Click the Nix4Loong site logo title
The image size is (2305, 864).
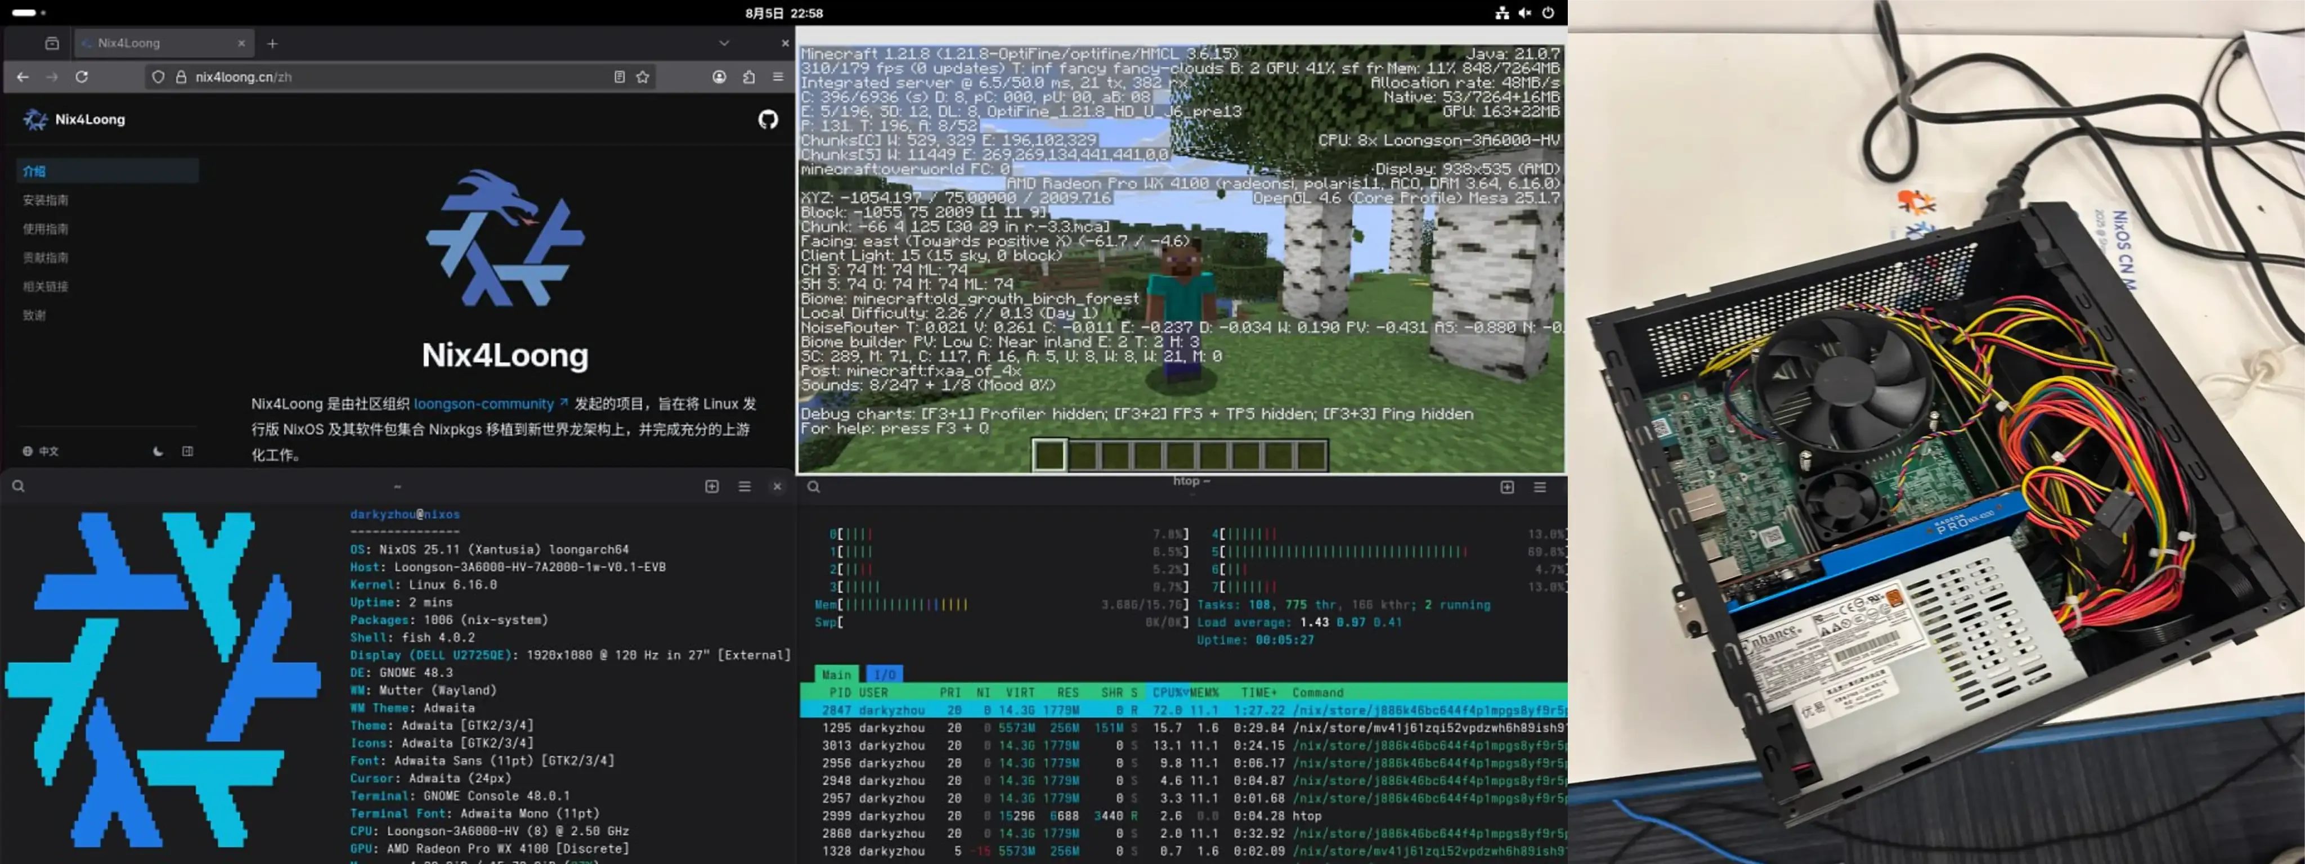[75, 119]
